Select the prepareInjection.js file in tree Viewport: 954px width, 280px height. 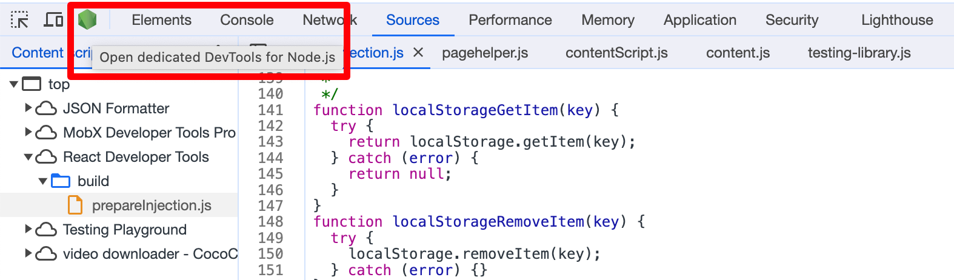point(152,205)
